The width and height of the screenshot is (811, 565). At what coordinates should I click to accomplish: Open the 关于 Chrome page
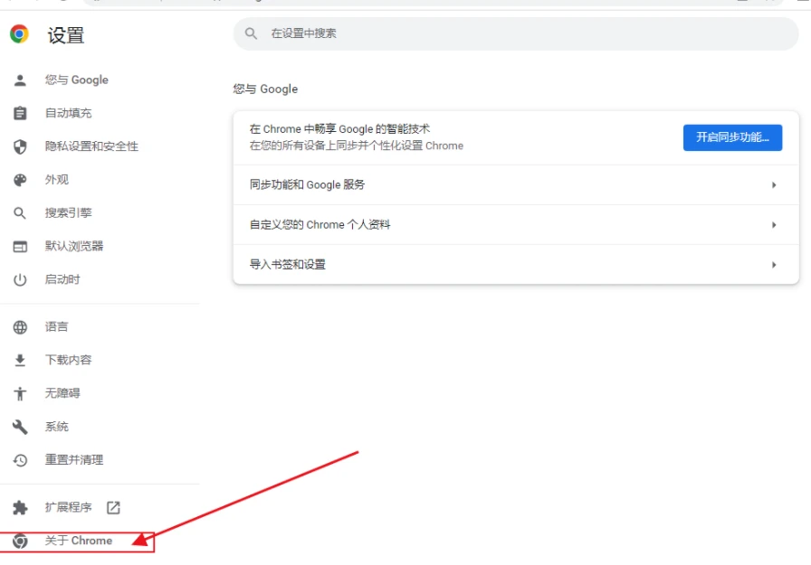pos(78,541)
